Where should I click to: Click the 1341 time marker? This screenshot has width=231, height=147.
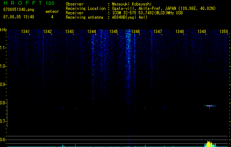click(25, 32)
